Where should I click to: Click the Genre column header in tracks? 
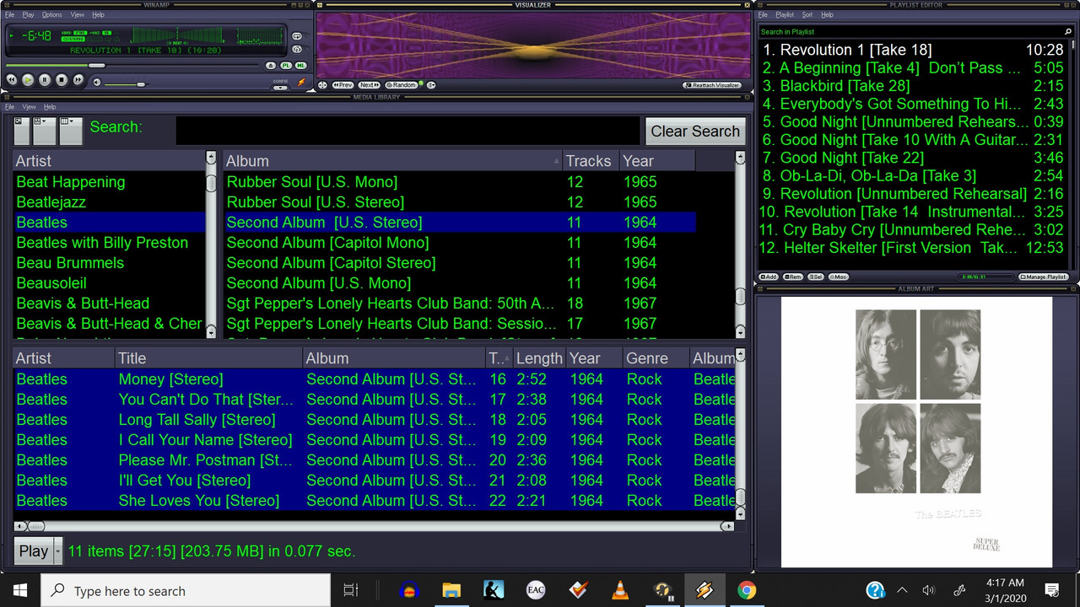[655, 358]
